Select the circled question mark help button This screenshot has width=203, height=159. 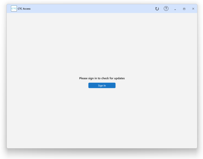tap(166, 9)
